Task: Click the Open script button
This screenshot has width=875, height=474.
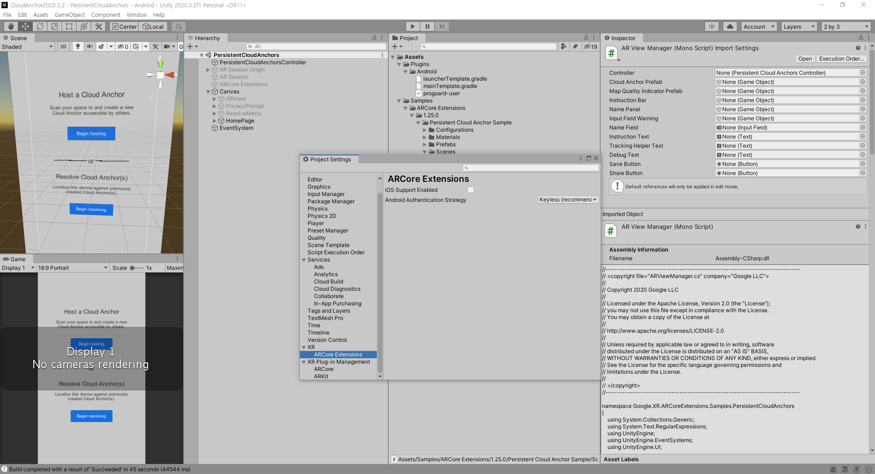Action: 805,59
